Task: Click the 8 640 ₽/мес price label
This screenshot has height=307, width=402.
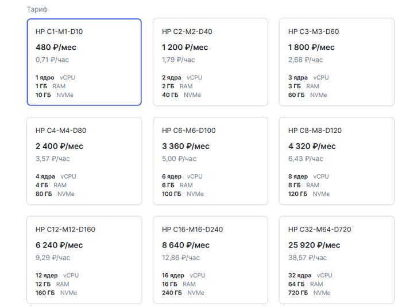Action: 185,245
